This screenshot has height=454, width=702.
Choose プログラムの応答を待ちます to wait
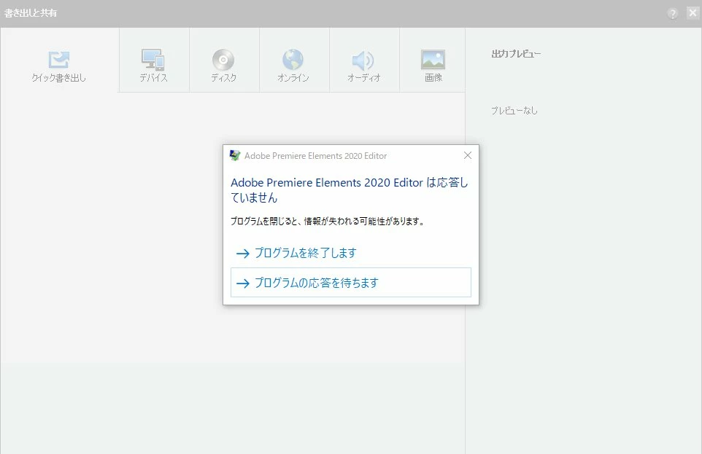(350, 283)
